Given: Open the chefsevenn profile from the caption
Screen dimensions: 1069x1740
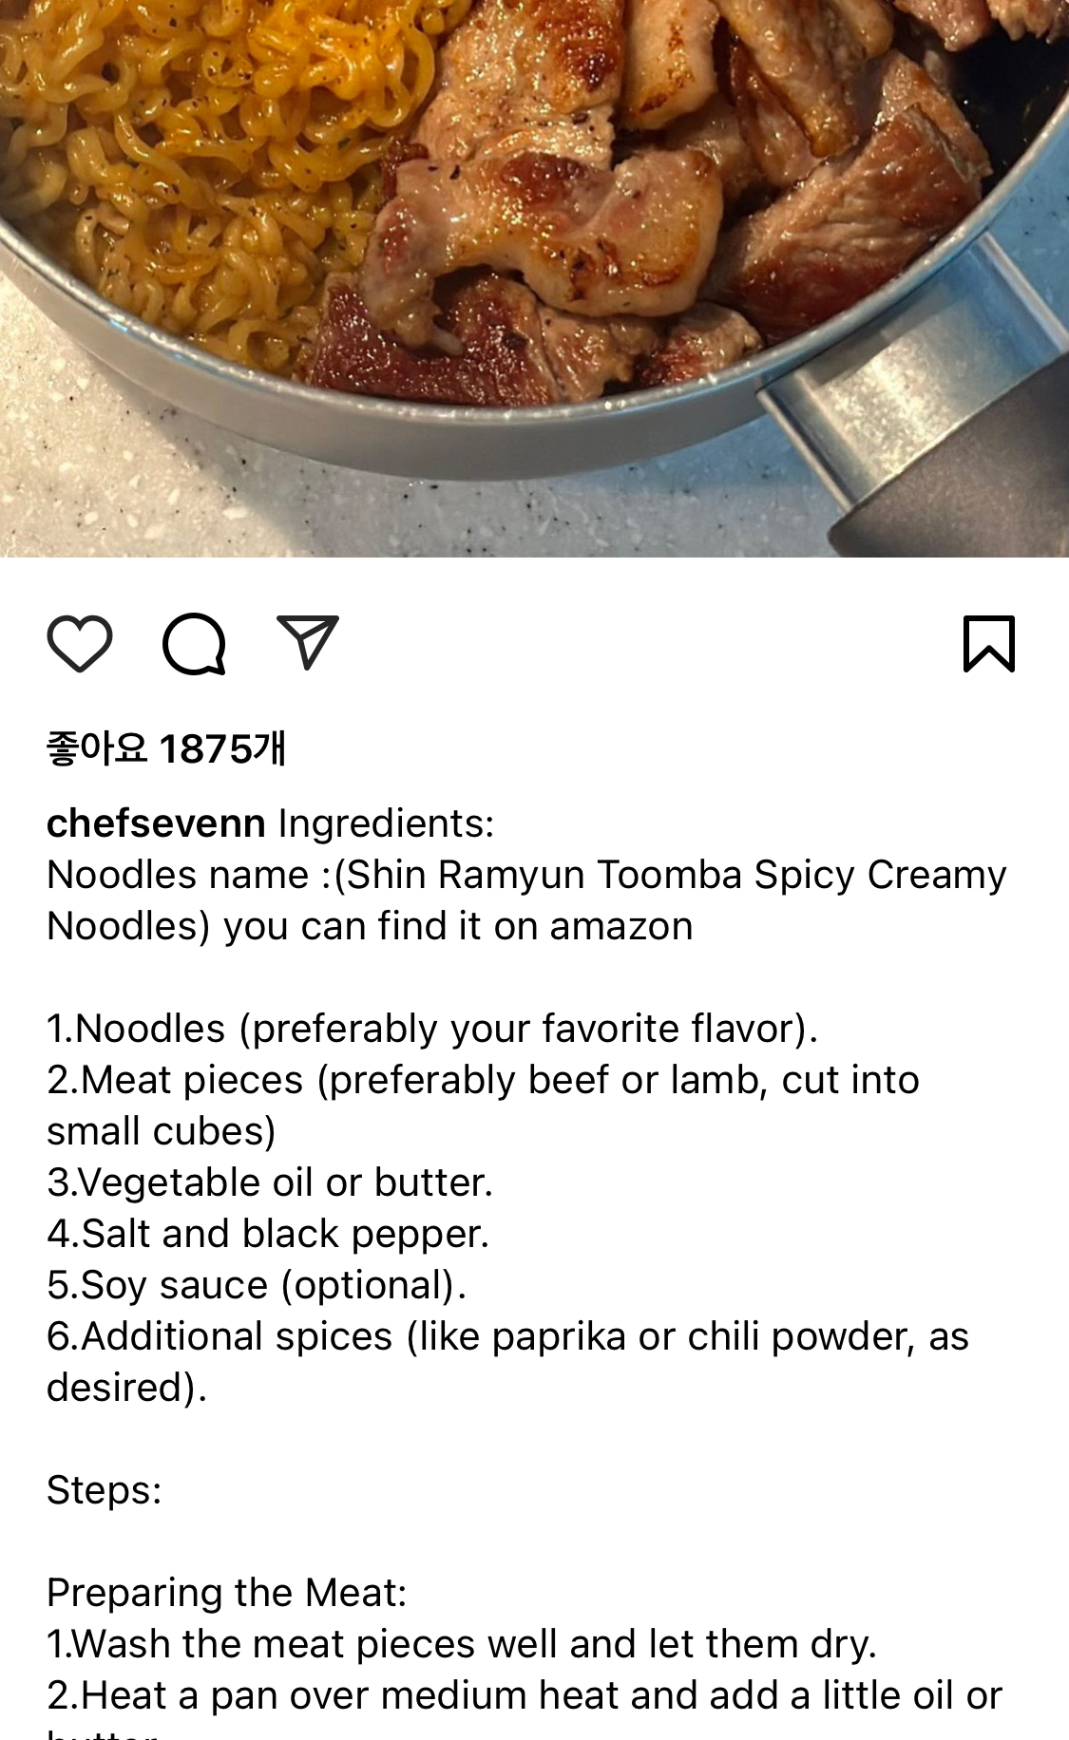Looking at the screenshot, I should tap(156, 823).
